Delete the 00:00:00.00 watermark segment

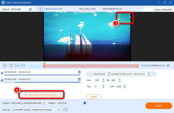[79, 72]
